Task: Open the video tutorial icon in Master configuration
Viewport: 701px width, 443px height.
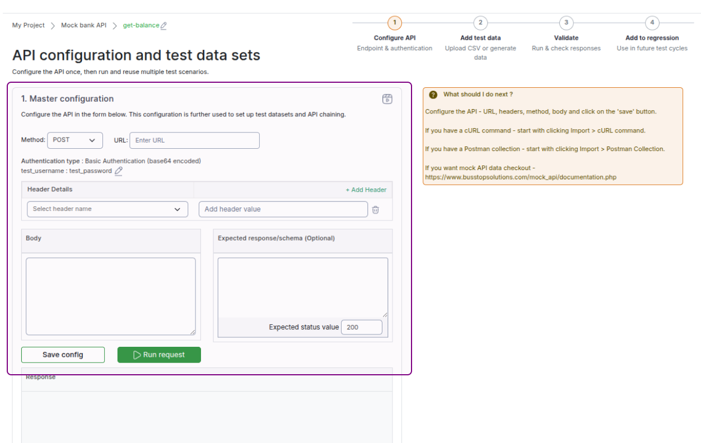Action: (387, 99)
